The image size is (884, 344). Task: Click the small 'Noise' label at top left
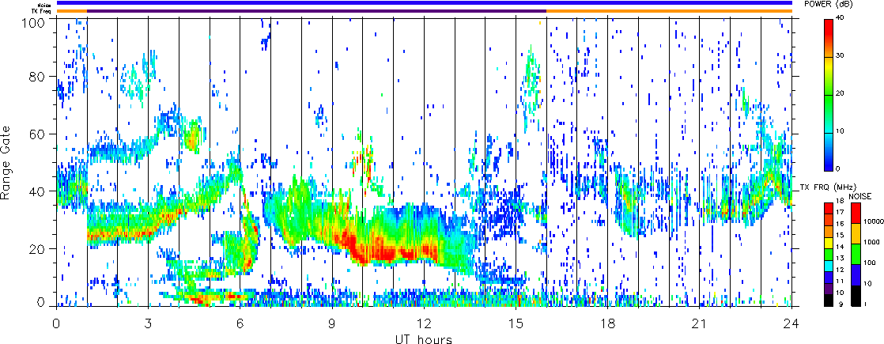tap(46, 5)
